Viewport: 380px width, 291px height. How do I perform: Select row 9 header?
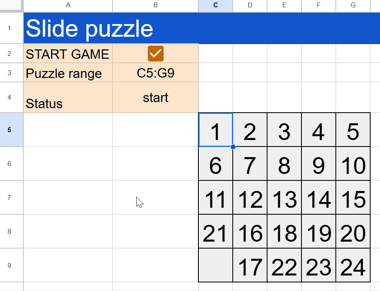11,265
